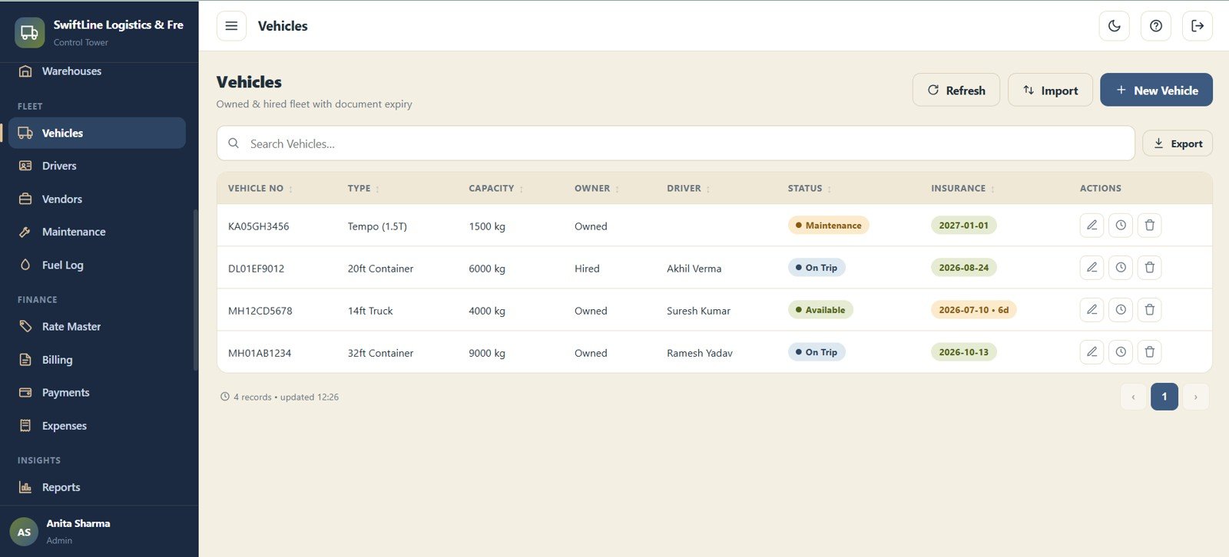Viewport: 1229px width, 557px height.
Task: Switch to dark mode with the moon icon
Action: tap(1115, 26)
